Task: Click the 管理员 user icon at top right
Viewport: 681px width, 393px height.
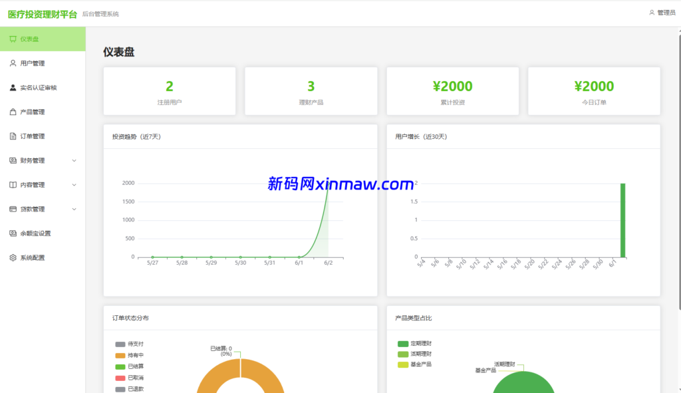Action: [x=652, y=13]
